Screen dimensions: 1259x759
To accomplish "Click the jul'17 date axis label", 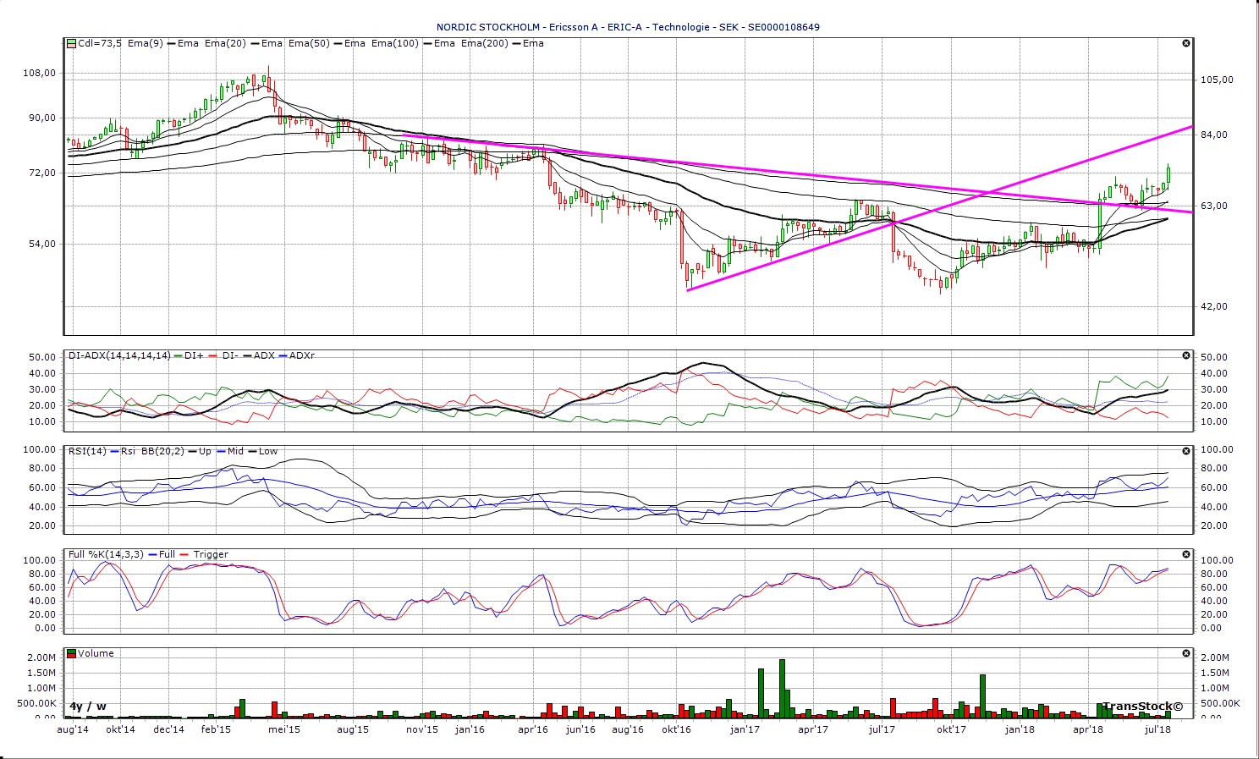I will (x=882, y=729).
